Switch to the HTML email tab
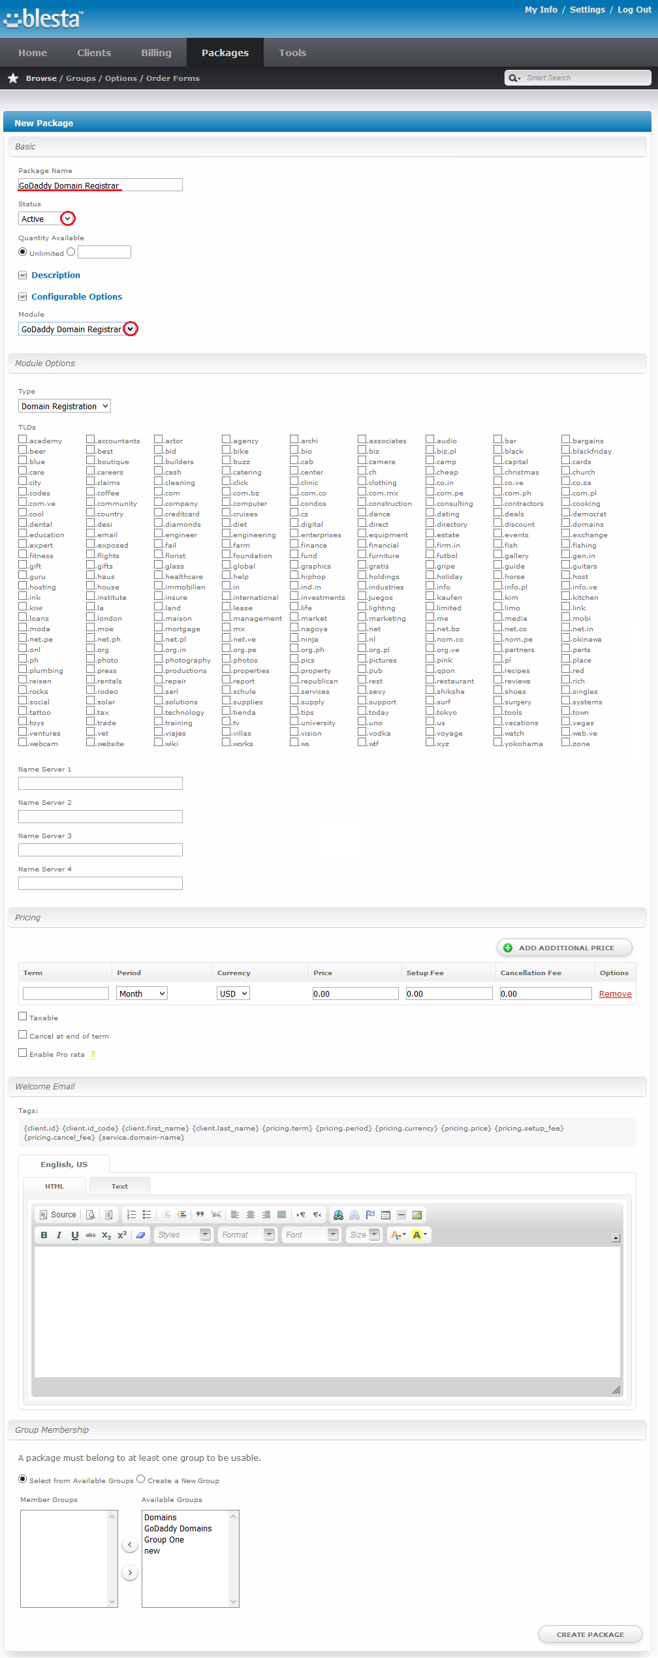Screen dimensions: 658x1658 pyautogui.click(x=54, y=1187)
